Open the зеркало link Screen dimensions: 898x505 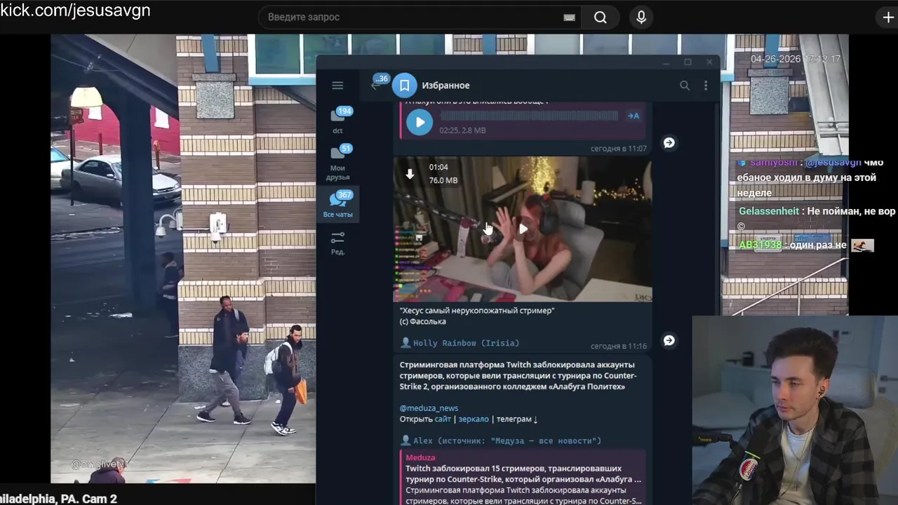(x=474, y=419)
